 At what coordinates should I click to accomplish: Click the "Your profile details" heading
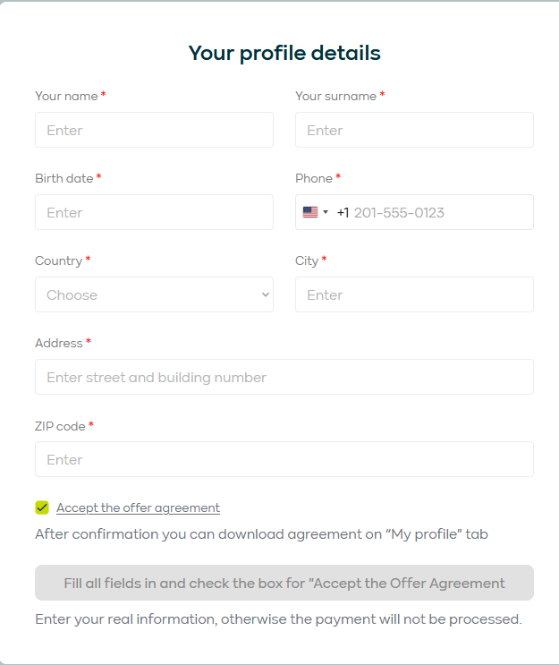click(284, 53)
